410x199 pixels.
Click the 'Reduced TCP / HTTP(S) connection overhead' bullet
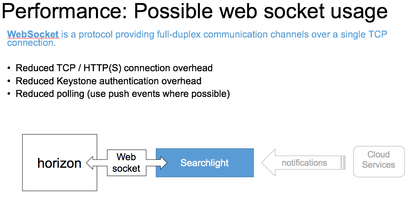click(114, 68)
